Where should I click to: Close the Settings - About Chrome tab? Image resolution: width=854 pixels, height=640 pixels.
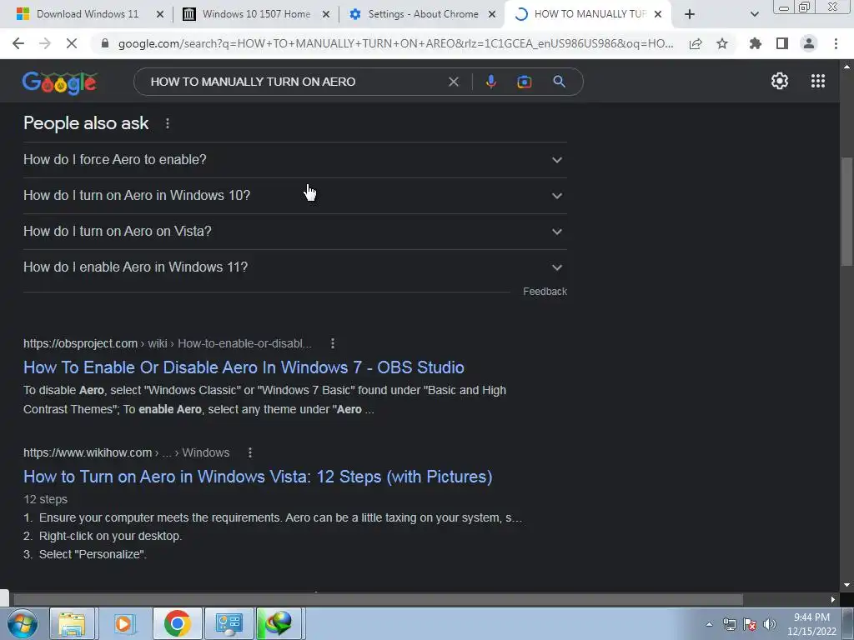491,14
